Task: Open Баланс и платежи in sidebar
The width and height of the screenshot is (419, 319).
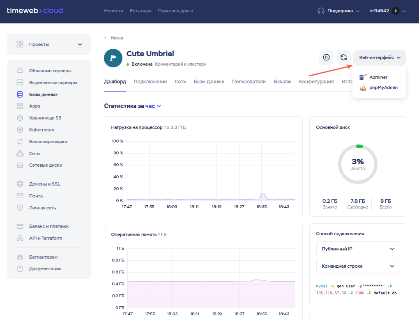Action: point(49,226)
